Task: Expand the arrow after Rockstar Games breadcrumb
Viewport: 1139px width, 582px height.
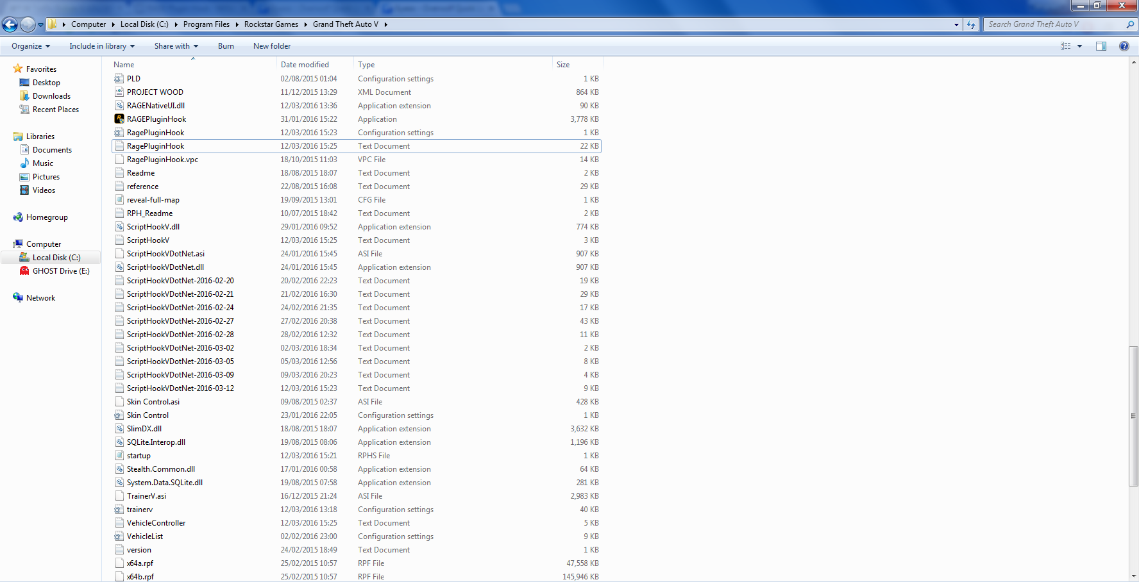Action: click(x=306, y=24)
